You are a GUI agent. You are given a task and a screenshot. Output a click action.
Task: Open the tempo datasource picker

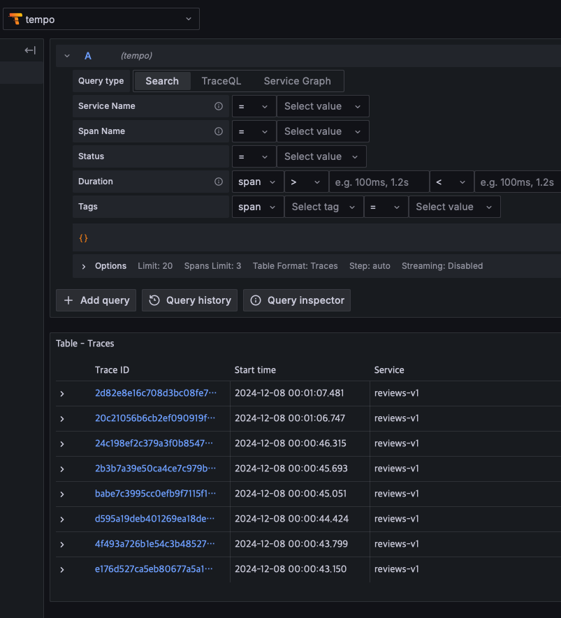coord(101,19)
